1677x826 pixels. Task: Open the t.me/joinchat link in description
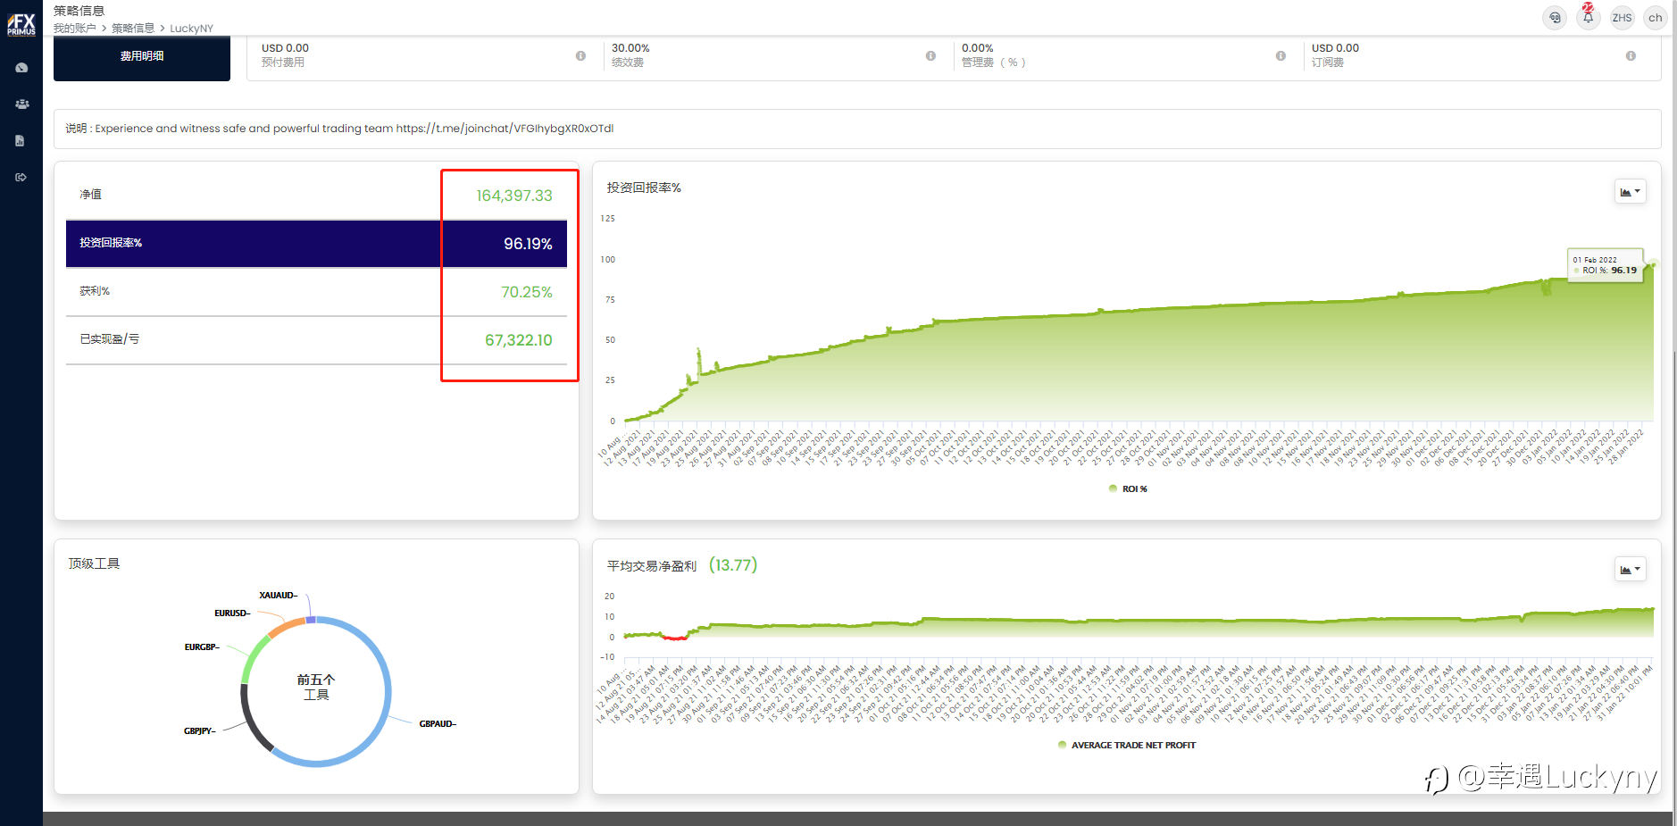point(505,129)
